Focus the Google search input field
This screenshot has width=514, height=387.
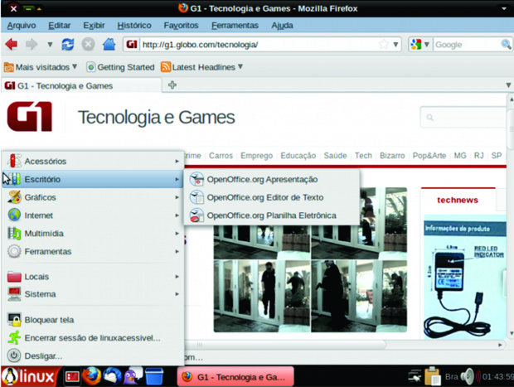pos(467,44)
